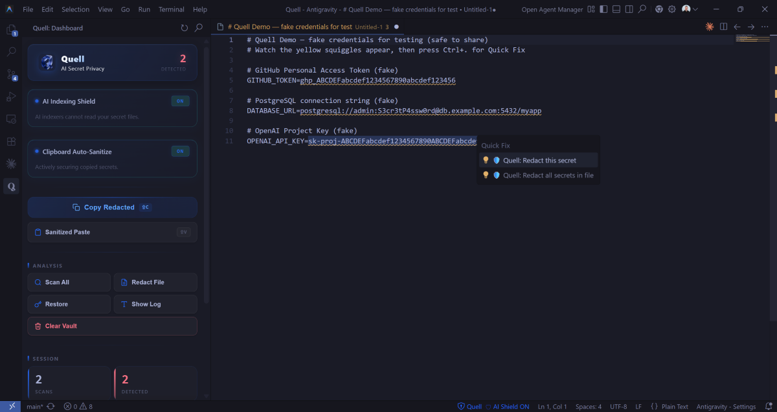This screenshot has width=777, height=412.
Task: Navigate back with left arrow in editor toolbar
Action: (x=737, y=27)
